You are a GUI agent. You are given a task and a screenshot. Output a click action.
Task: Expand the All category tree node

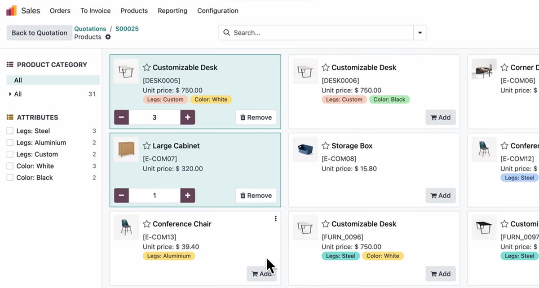pos(10,94)
